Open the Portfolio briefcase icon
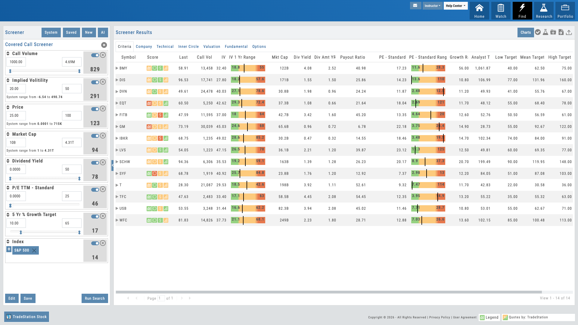 [565, 11]
